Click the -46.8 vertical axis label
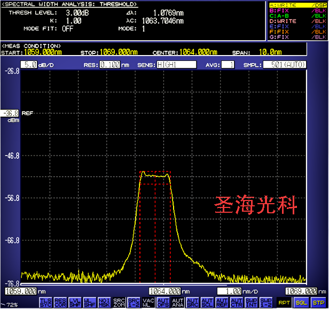 tap(12, 156)
